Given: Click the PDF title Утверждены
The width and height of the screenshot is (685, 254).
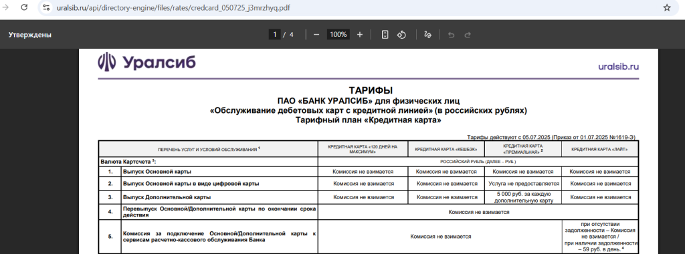Looking at the screenshot, I should (x=29, y=35).
